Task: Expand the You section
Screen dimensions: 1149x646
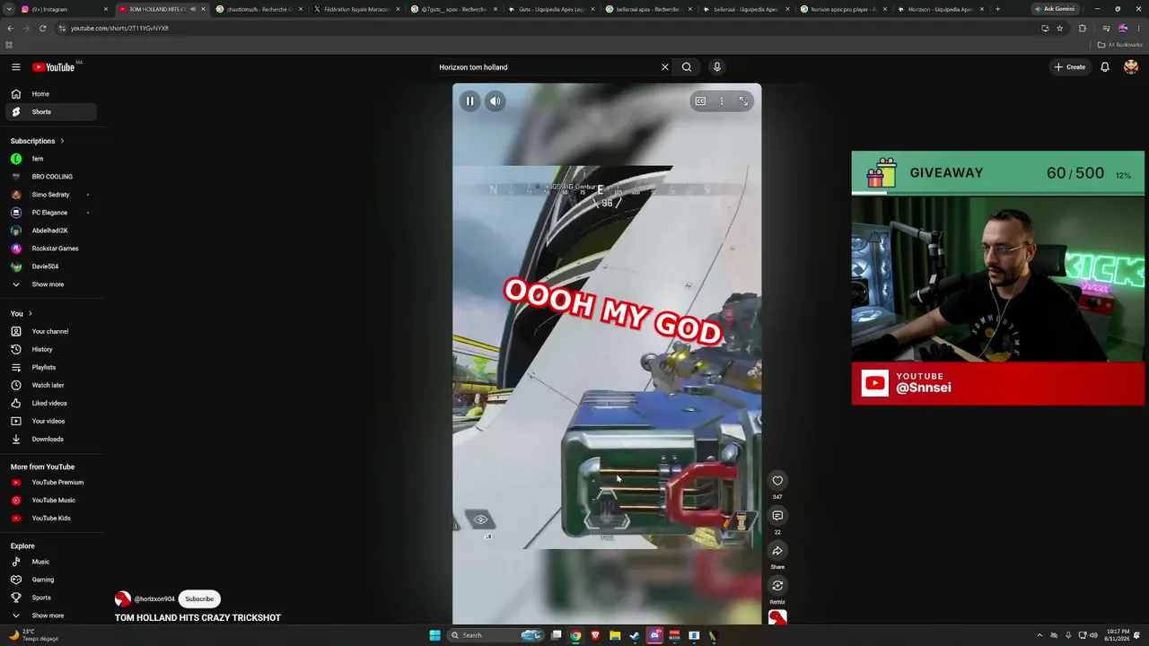Action: pyautogui.click(x=22, y=314)
